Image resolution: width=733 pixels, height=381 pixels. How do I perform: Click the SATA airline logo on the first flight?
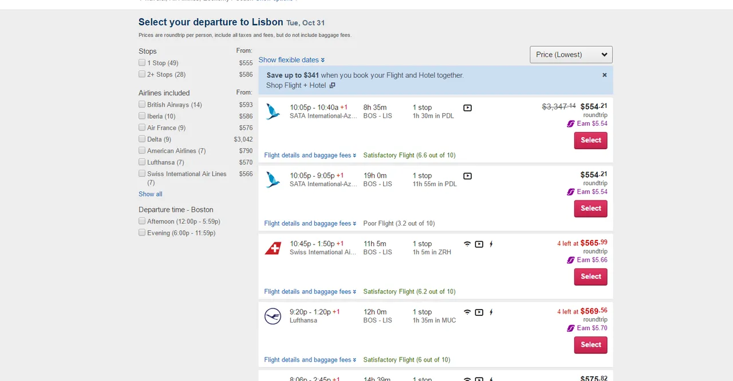[273, 111]
